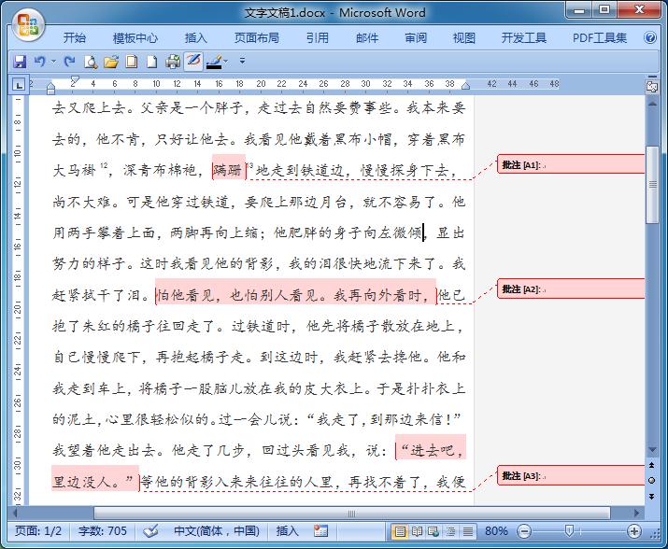The image size is (668, 549).
Task: Select comment balloon 批注 [A2]
Action: pos(571,289)
